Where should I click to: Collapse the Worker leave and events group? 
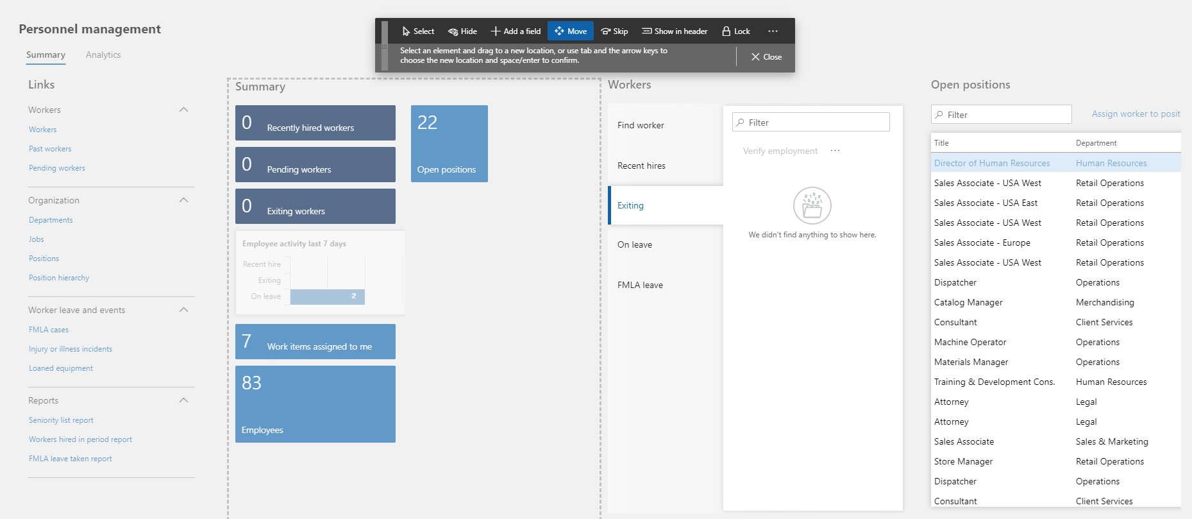[183, 310]
